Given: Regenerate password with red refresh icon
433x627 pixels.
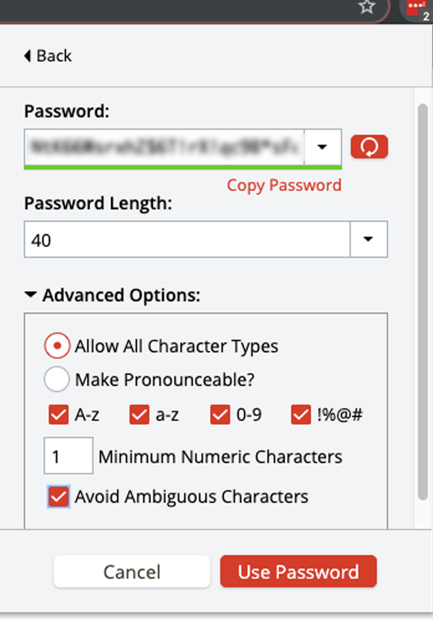Looking at the screenshot, I should pos(369,146).
